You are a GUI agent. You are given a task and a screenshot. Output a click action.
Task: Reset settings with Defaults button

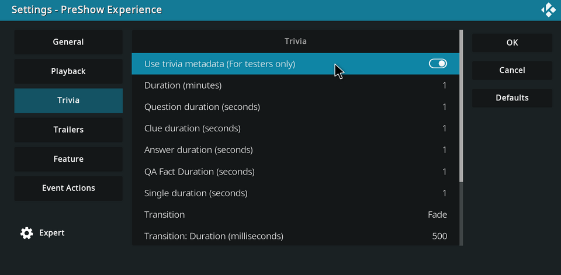tap(512, 98)
